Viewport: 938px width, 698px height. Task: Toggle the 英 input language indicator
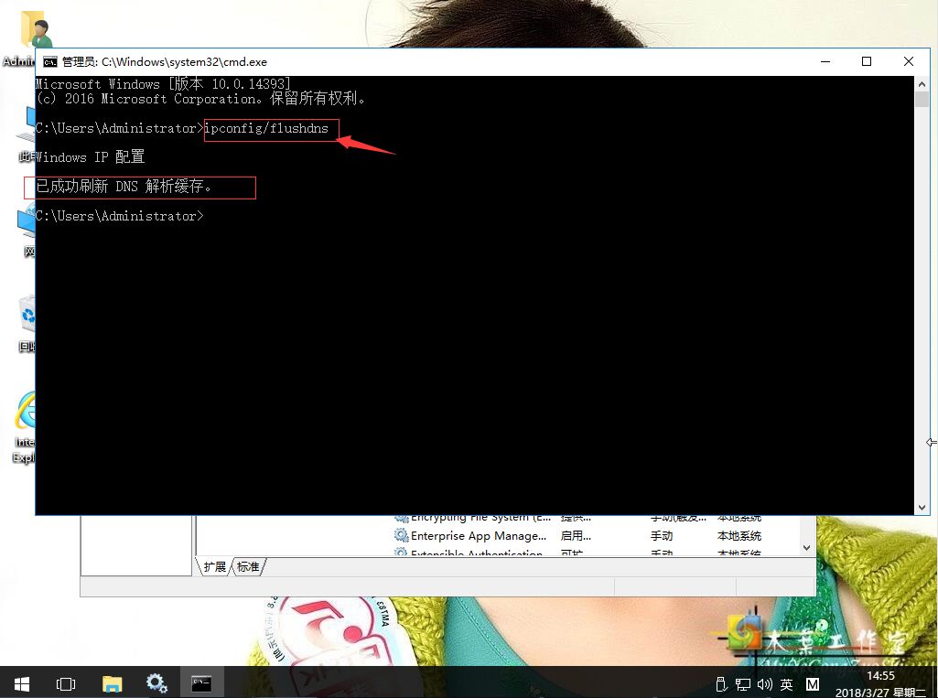tap(787, 683)
